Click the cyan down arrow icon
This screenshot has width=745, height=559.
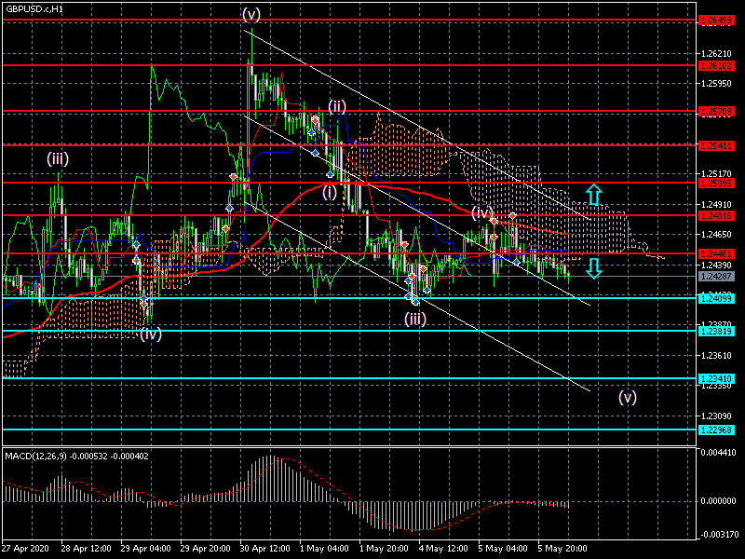click(594, 268)
